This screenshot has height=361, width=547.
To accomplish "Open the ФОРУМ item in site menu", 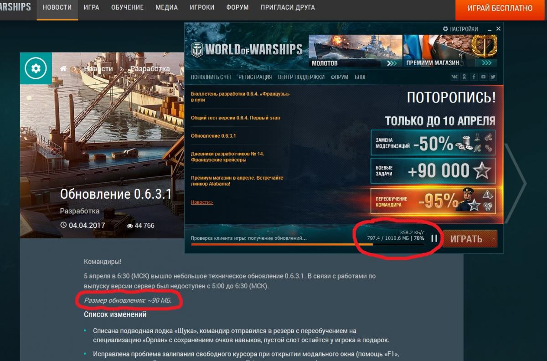I will pos(237,8).
